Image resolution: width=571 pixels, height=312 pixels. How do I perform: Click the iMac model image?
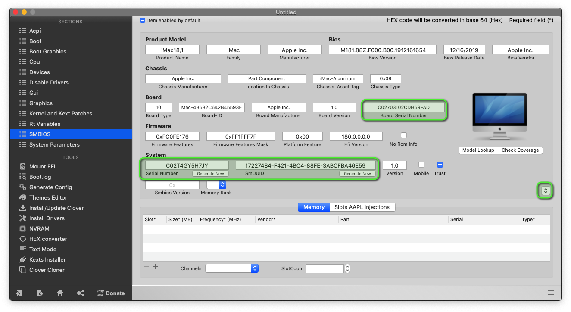[x=499, y=115]
